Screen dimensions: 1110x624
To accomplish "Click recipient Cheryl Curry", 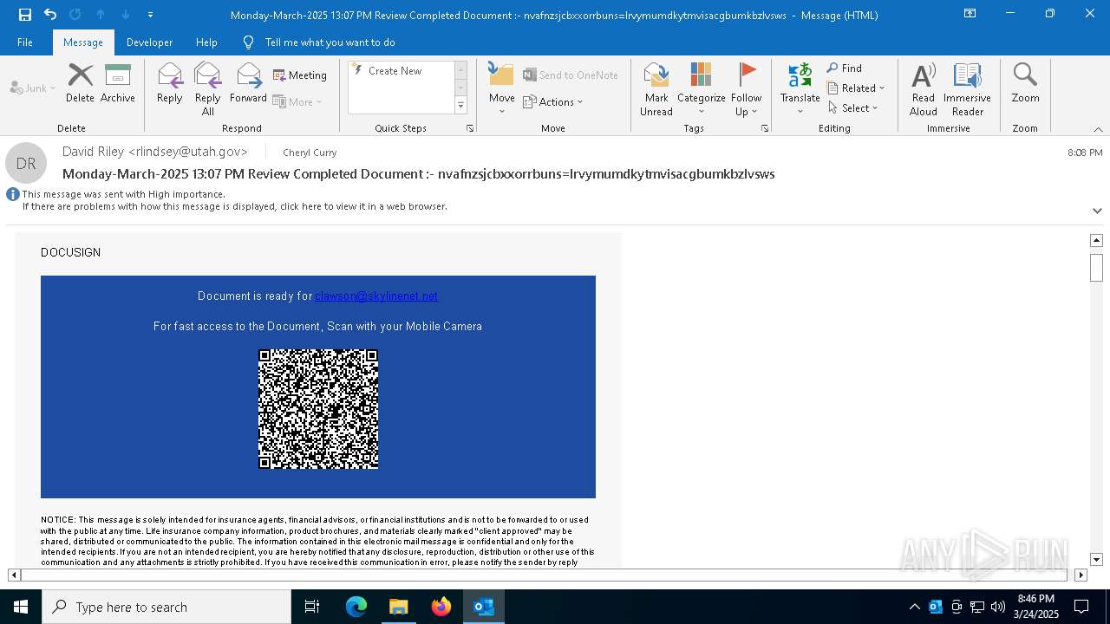I will coord(310,153).
